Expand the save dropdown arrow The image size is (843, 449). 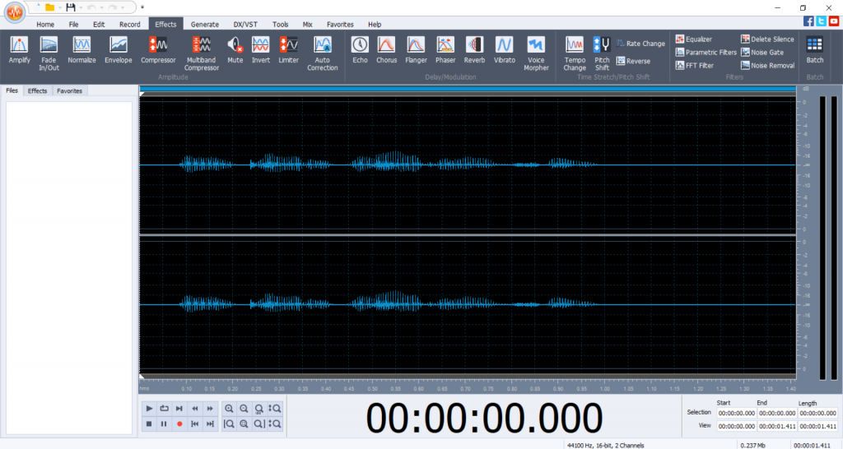pos(82,7)
